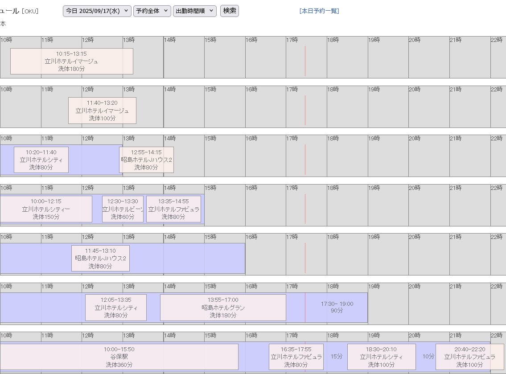Click the 検索 search button
Image resolution: width=506 pixels, height=374 pixels.
click(230, 11)
